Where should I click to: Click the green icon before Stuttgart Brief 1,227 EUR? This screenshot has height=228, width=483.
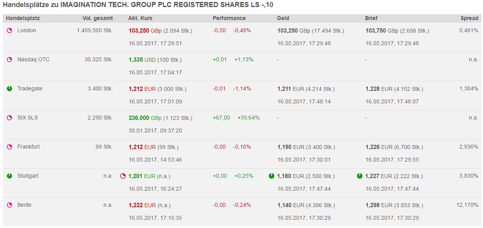pos(359,176)
